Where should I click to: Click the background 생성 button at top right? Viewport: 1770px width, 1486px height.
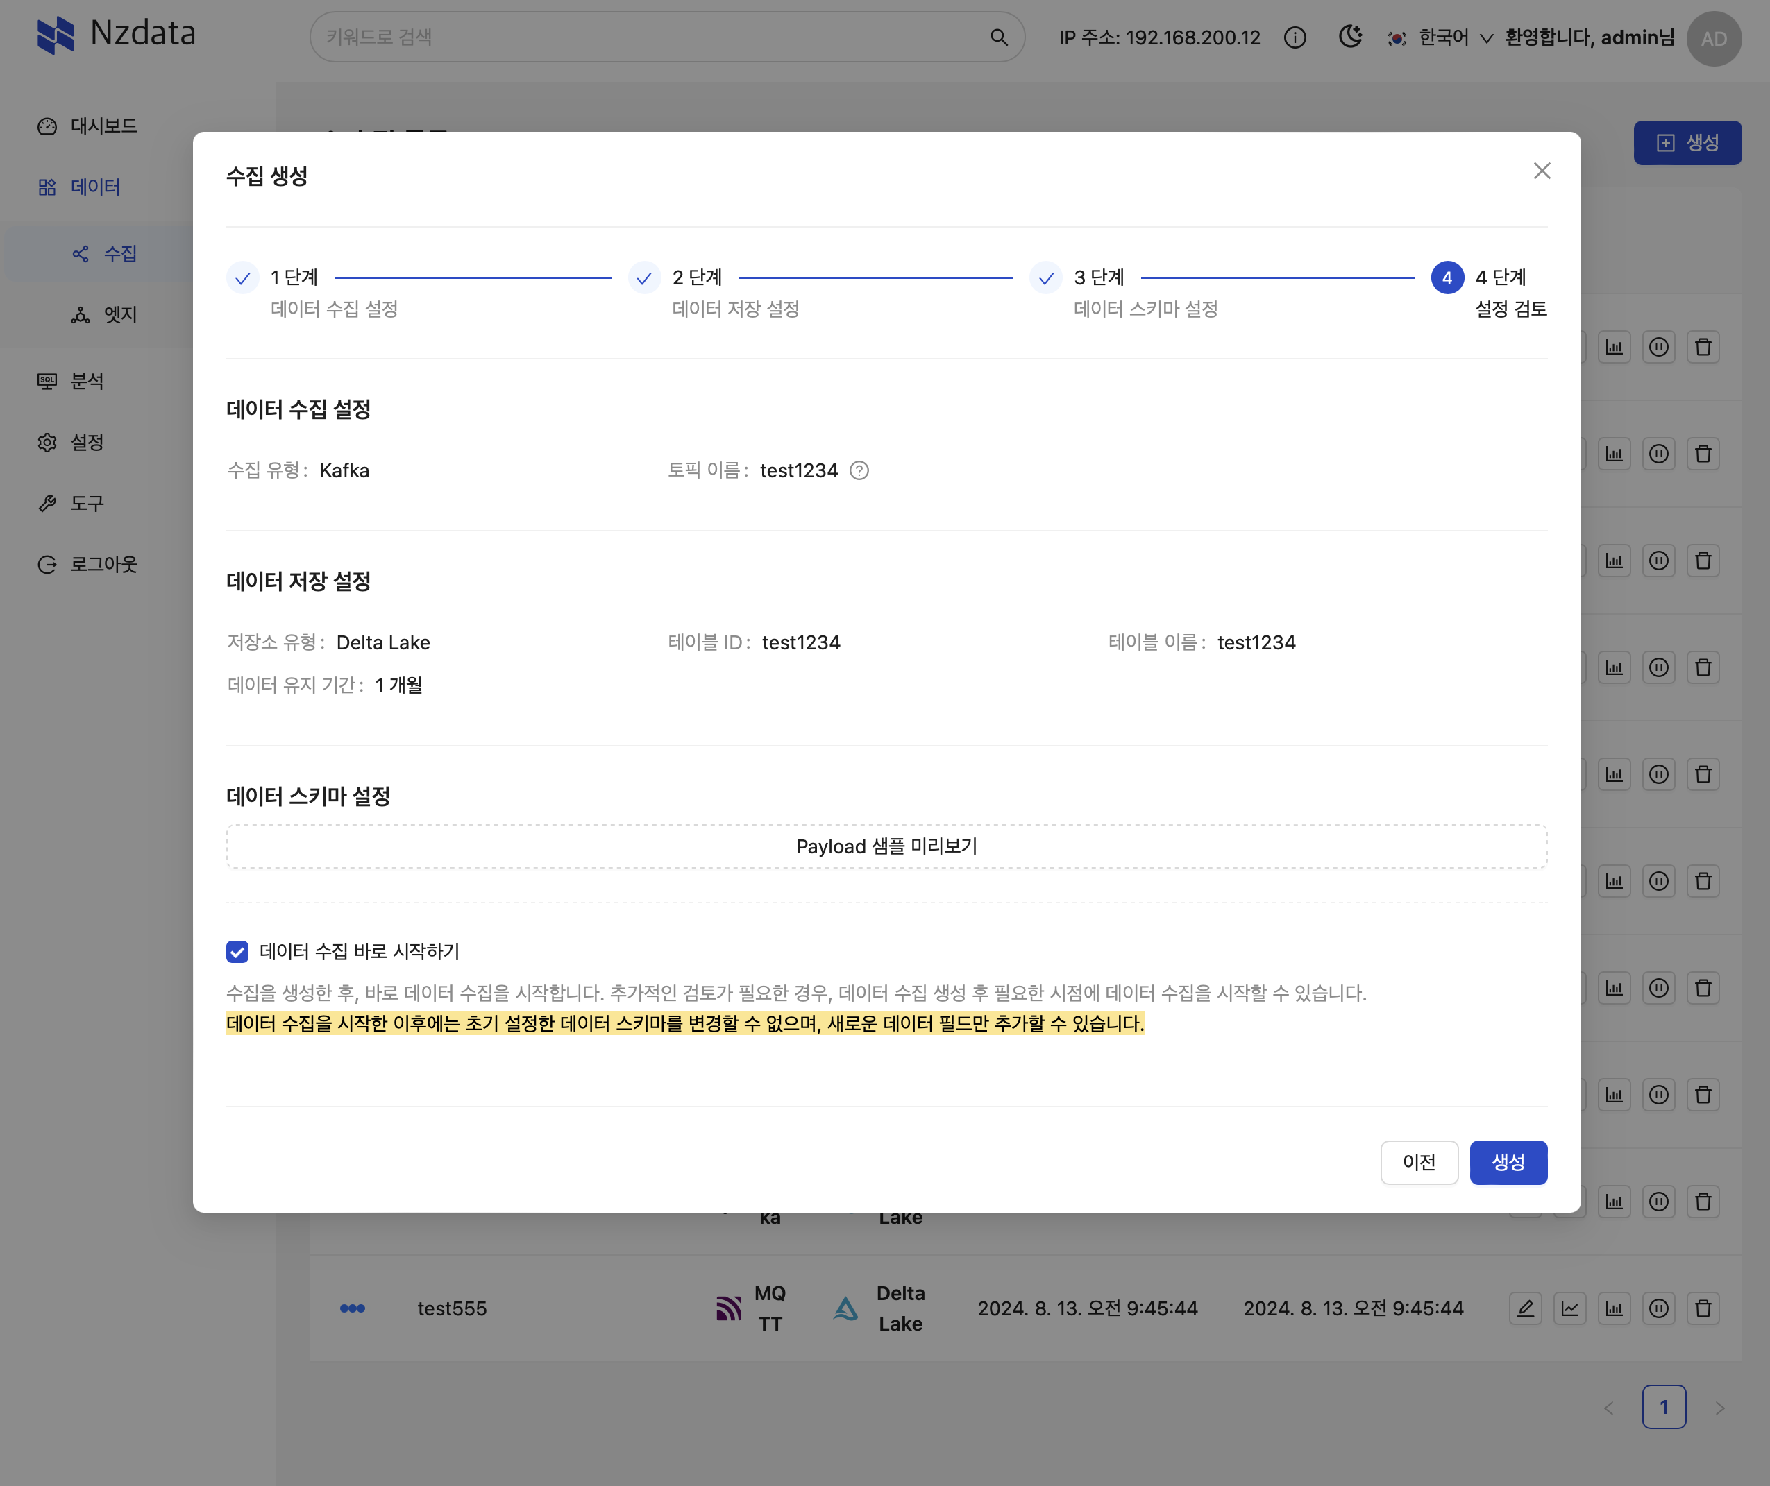(x=1687, y=142)
